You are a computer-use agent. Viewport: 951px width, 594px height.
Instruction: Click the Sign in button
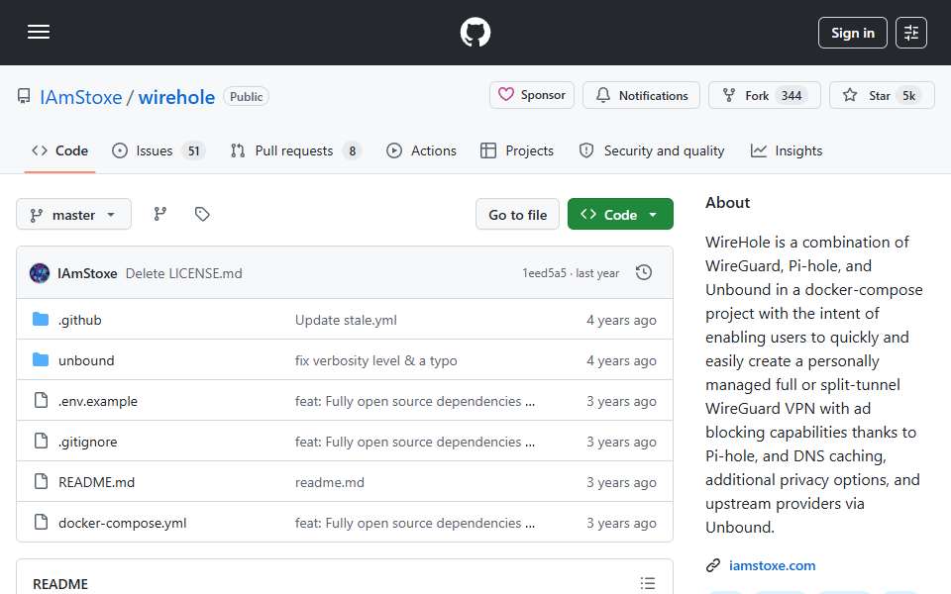[x=852, y=33]
